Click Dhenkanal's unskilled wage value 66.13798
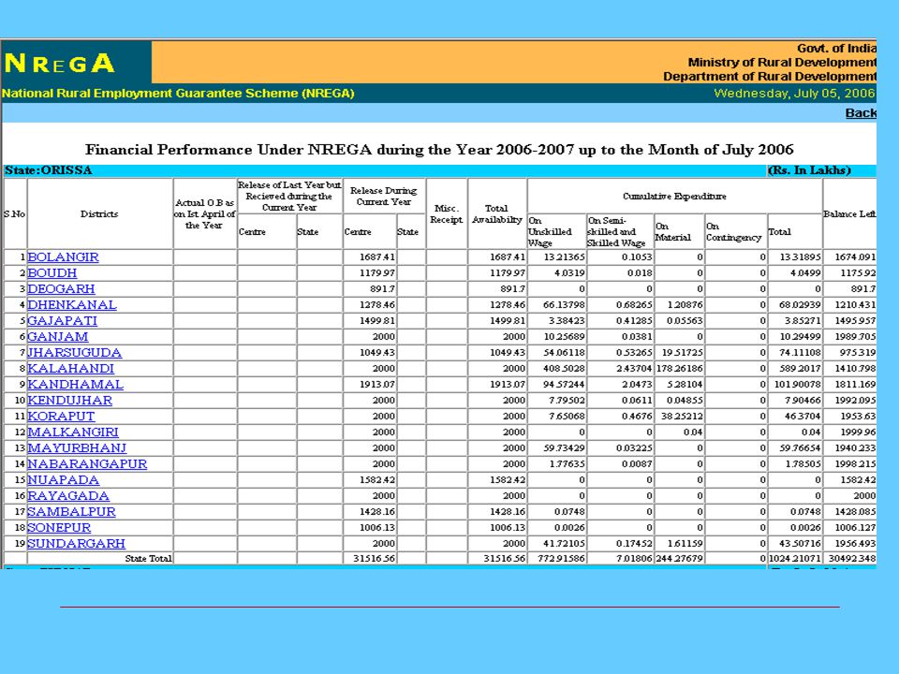 tap(564, 305)
